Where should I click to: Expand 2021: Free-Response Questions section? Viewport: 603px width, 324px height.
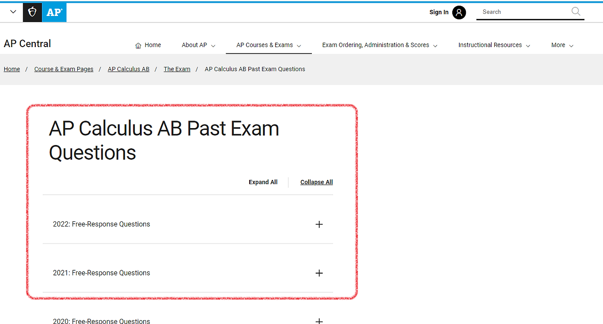coord(187,273)
